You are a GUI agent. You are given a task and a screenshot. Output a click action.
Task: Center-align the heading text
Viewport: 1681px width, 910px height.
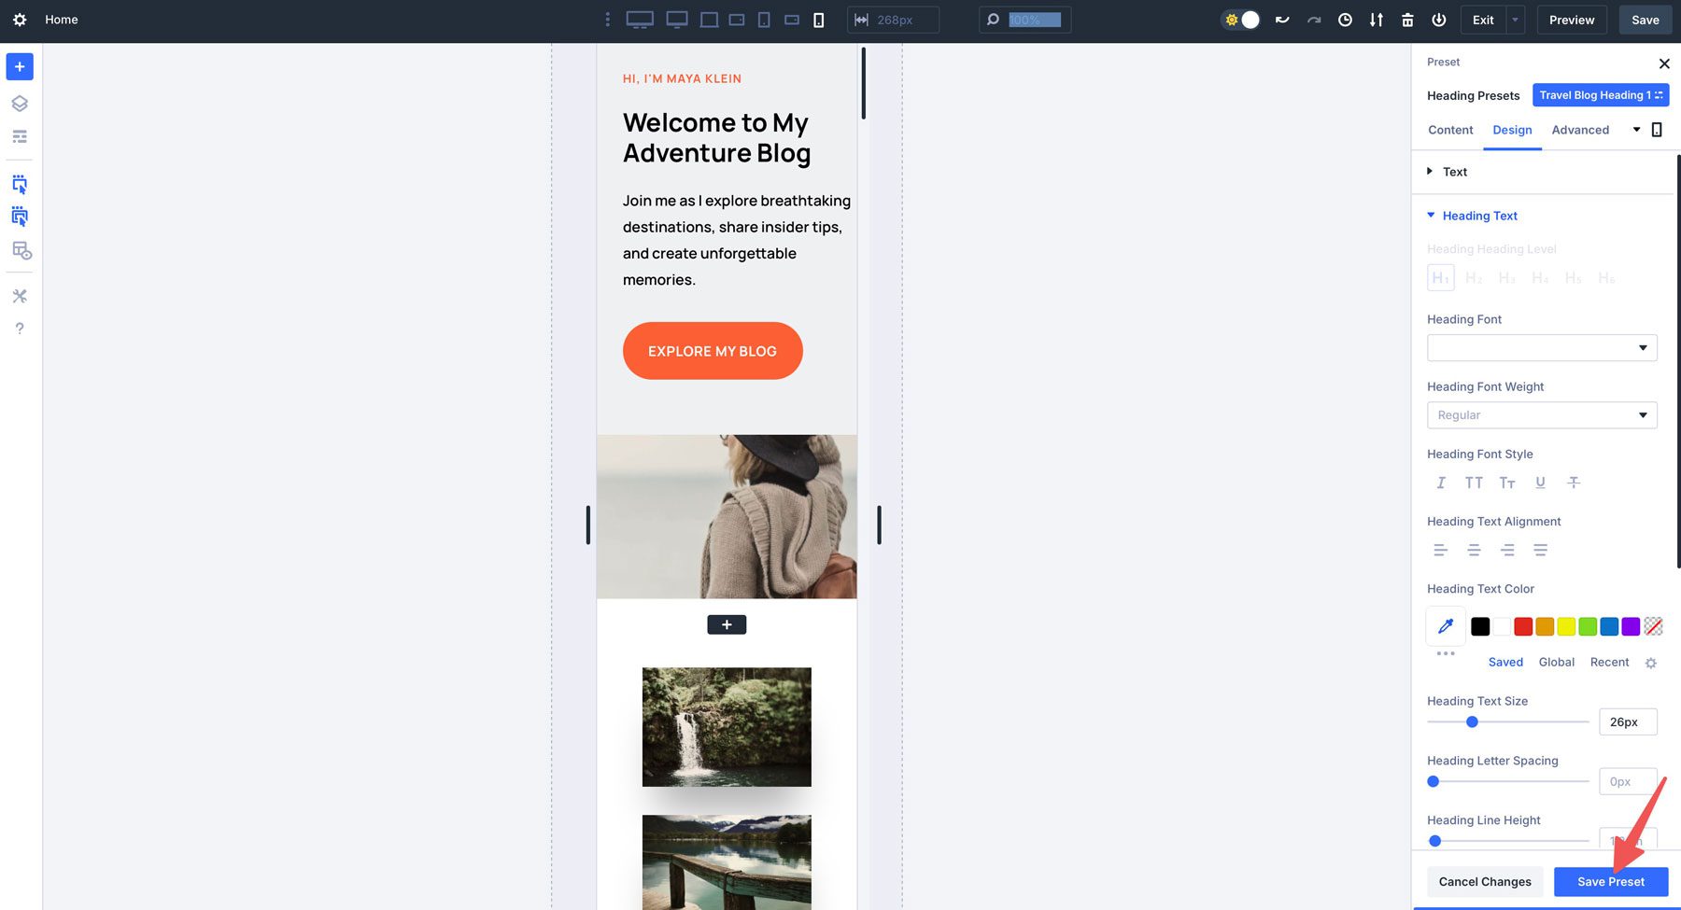(1474, 550)
